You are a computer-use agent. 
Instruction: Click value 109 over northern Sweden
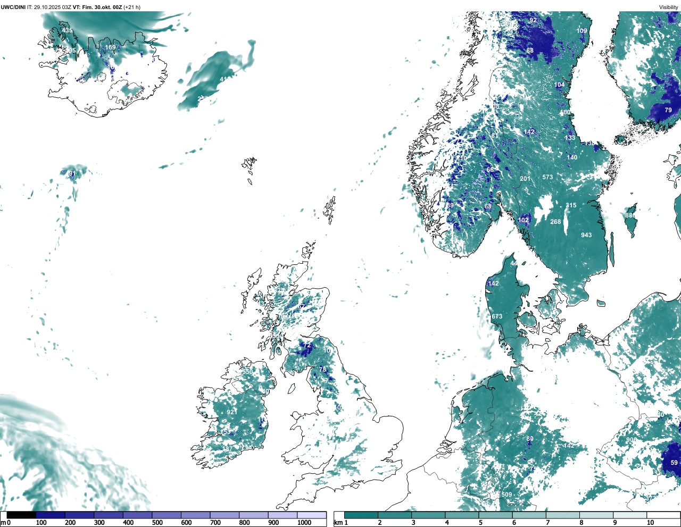pos(582,31)
